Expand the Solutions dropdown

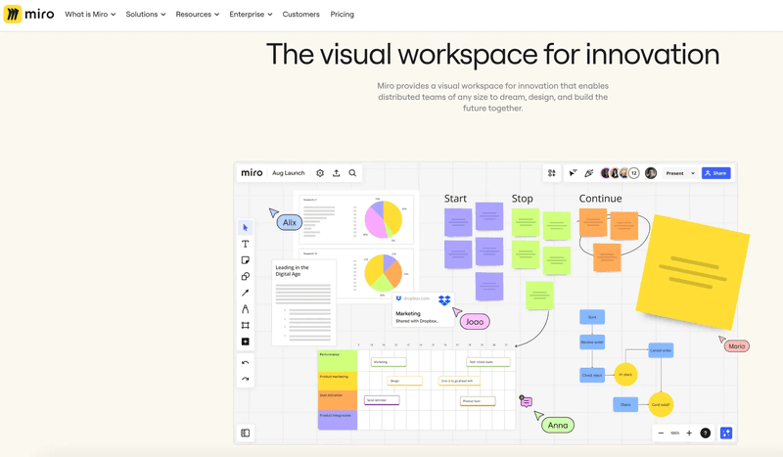click(146, 15)
